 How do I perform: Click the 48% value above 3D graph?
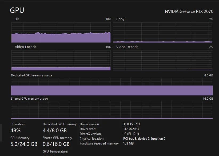click(x=108, y=19)
